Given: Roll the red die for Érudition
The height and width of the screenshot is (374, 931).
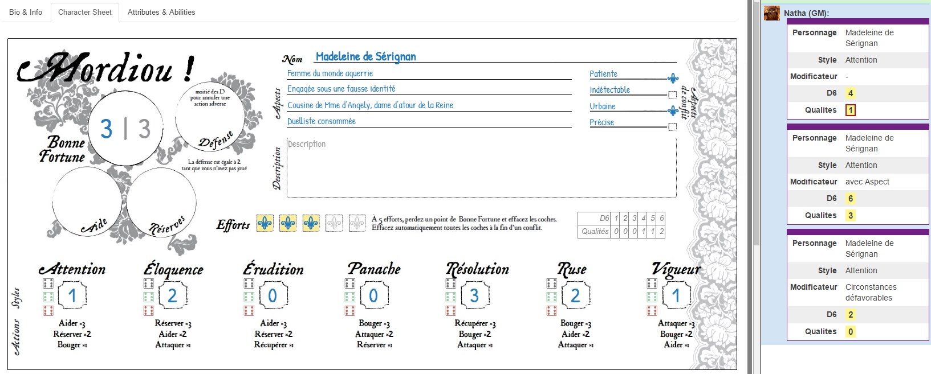Looking at the screenshot, I should 249,311.
